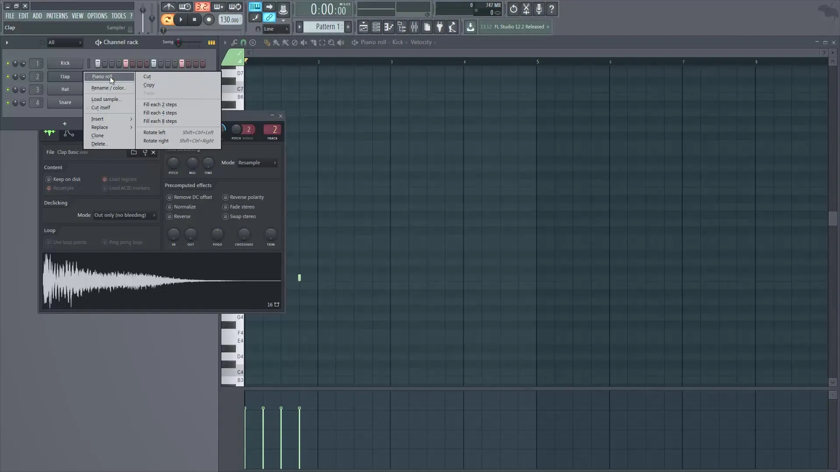This screenshot has width=840, height=472.
Task: Click Rotate left in the context menu
Action: (x=154, y=132)
